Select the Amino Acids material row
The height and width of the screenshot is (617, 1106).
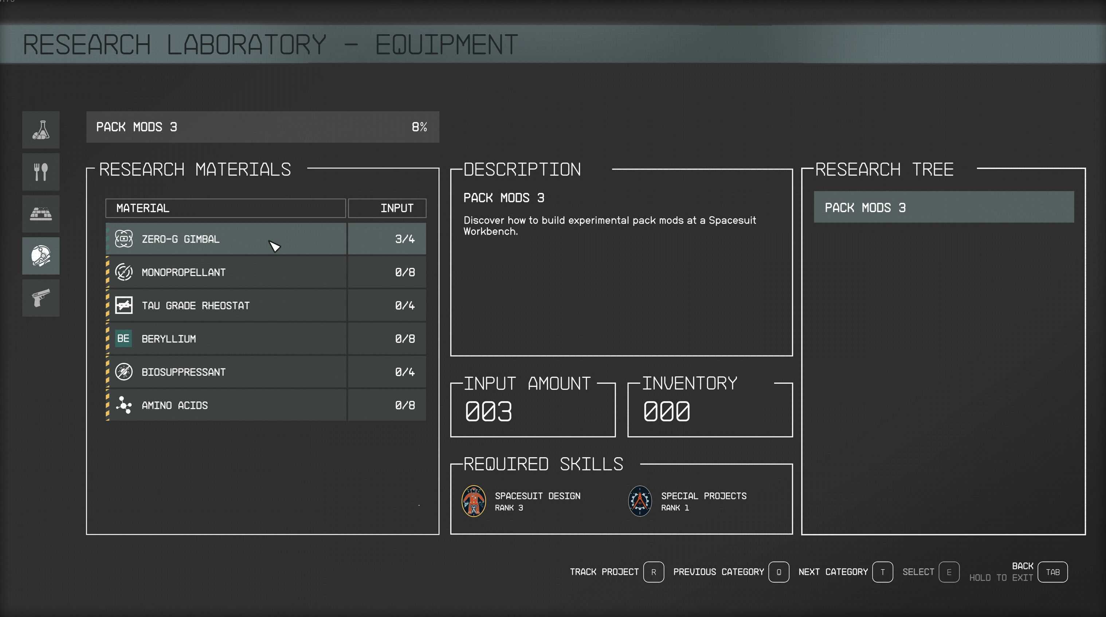(225, 405)
